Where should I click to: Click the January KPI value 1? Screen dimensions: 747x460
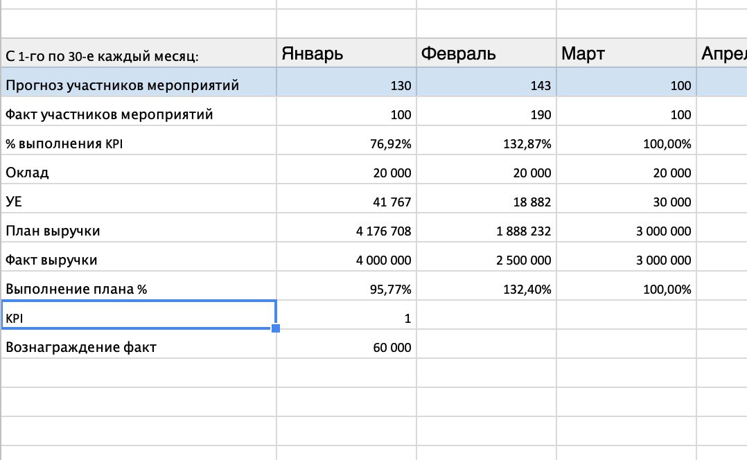[346, 318]
